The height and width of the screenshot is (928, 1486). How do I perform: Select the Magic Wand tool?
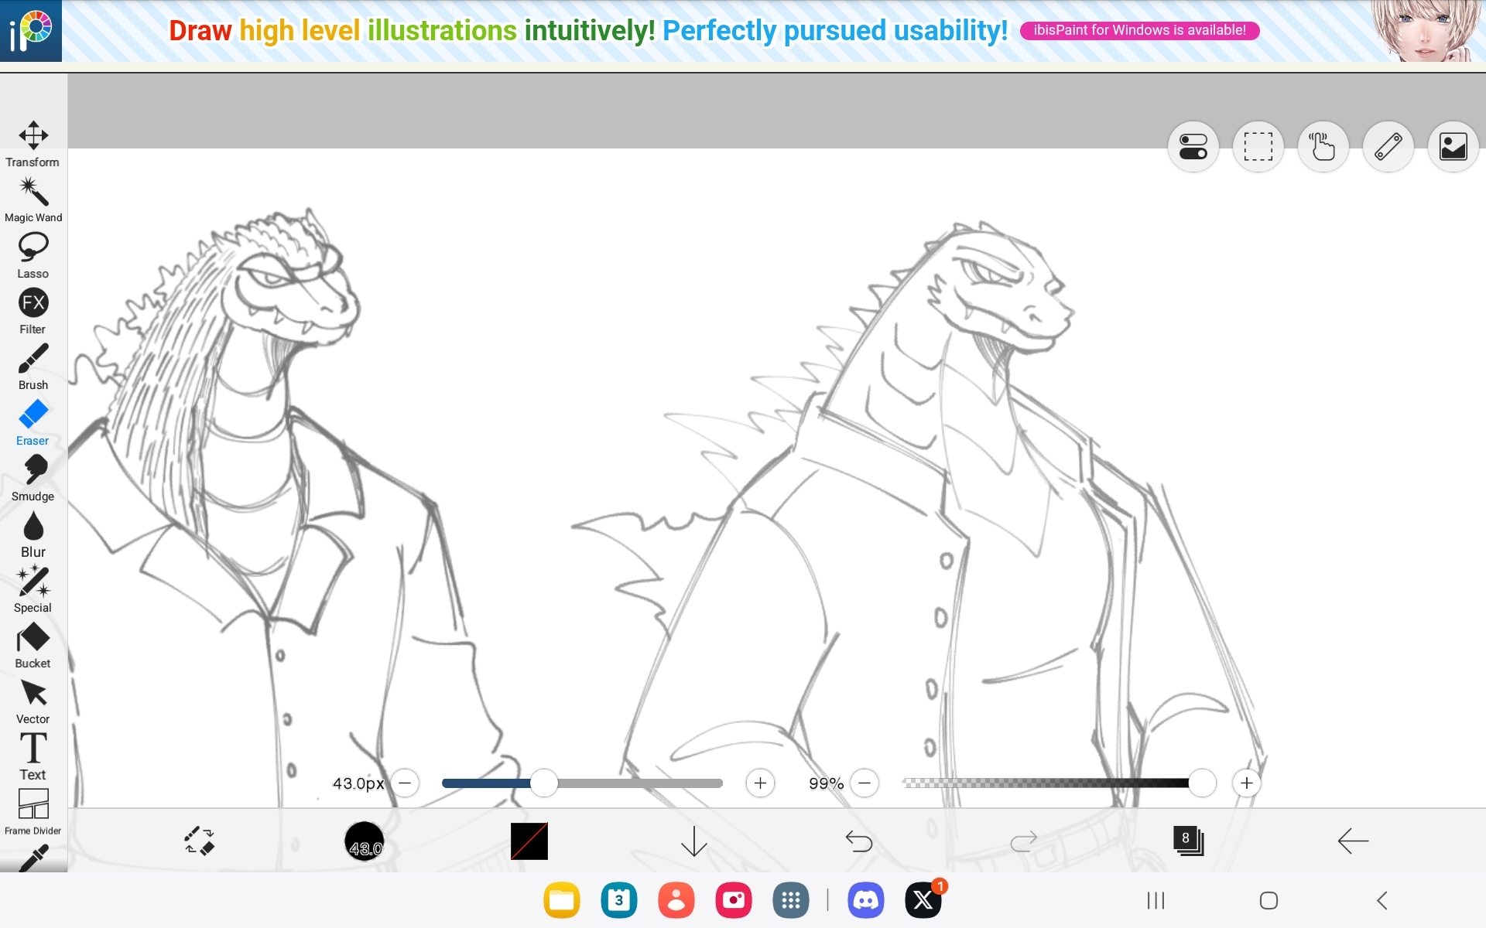coord(33,199)
